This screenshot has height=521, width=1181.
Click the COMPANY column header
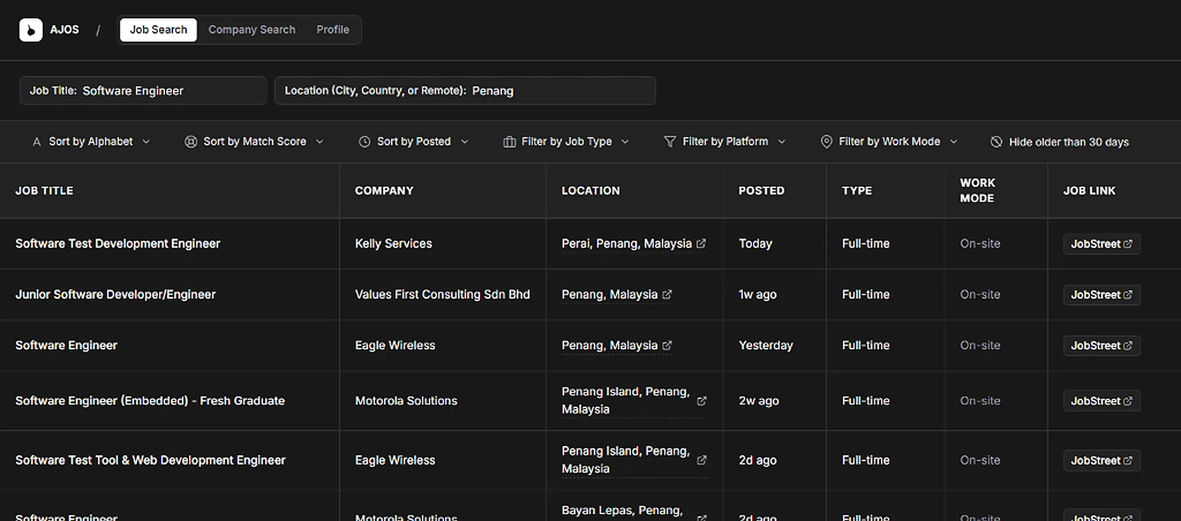384,191
